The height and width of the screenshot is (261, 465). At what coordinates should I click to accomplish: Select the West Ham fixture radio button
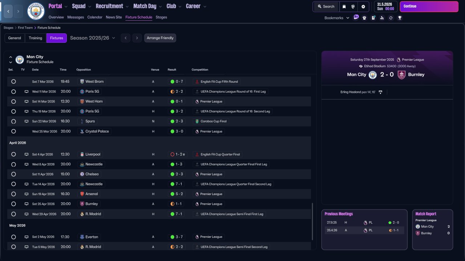(x=13, y=101)
